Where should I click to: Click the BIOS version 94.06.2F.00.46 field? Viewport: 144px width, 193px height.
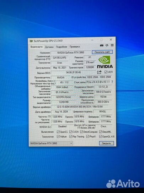[74, 73]
